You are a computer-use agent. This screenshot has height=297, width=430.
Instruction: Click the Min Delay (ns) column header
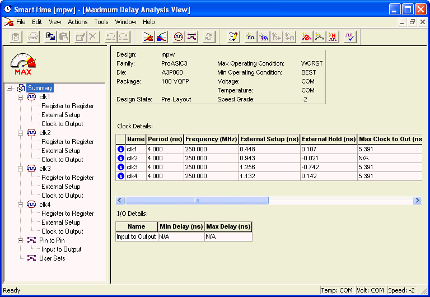click(181, 226)
